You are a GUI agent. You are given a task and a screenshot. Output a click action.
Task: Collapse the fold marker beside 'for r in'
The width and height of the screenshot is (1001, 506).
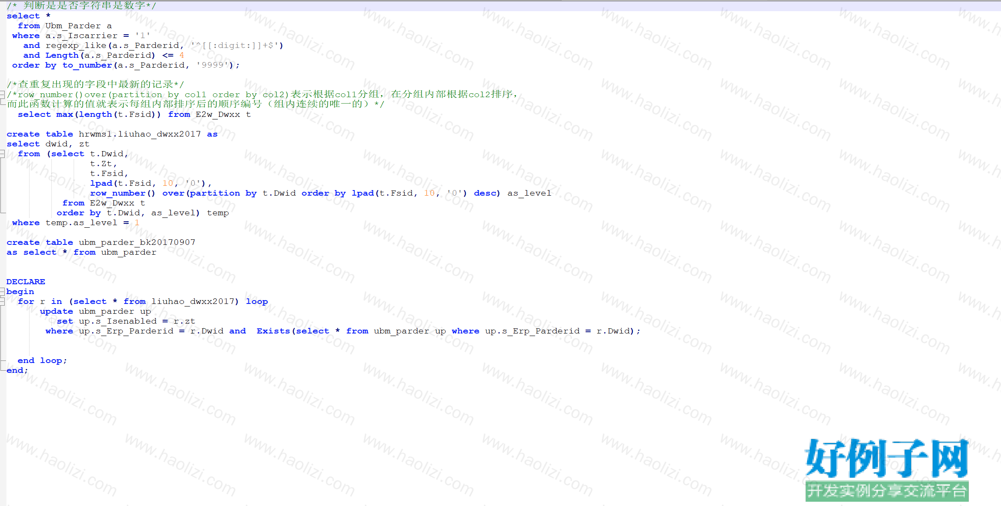2,301
